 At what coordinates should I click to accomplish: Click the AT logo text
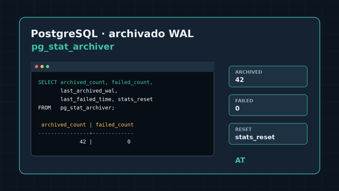240,160
